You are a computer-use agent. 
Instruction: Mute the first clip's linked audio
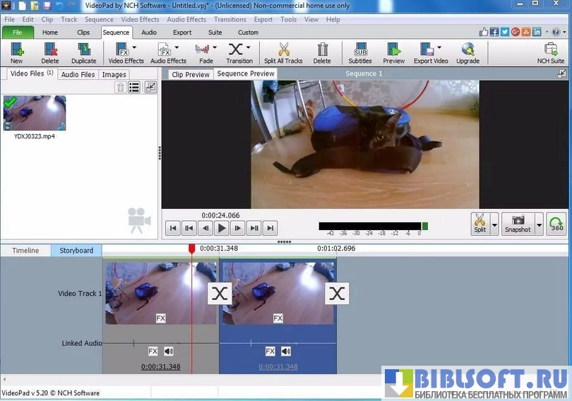[x=169, y=351]
